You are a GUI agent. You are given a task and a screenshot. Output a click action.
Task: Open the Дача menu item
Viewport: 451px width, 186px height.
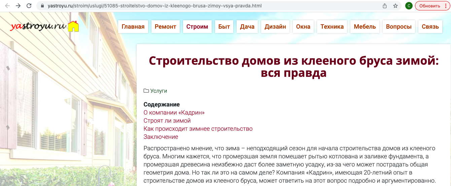click(x=247, y=27)
